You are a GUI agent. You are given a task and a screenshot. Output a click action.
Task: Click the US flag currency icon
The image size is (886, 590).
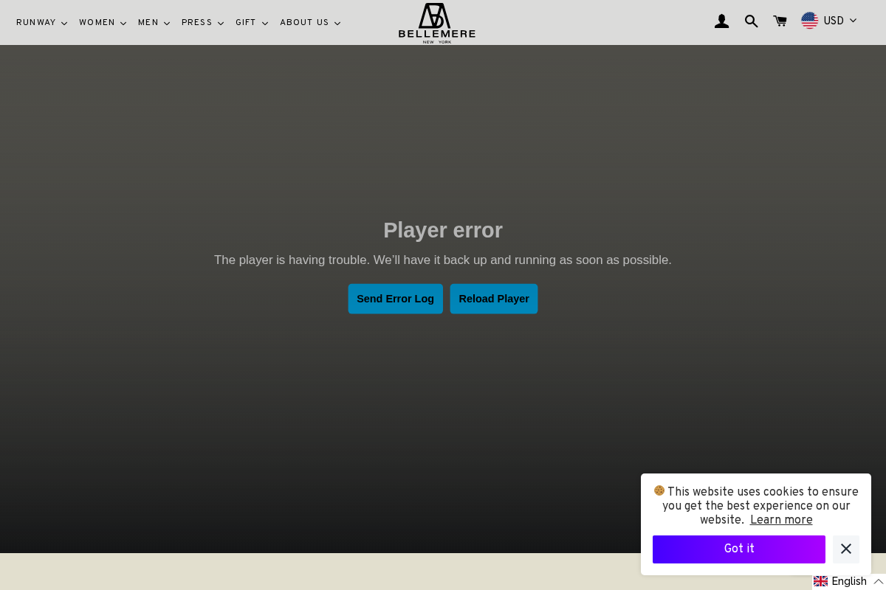[810, 21]
